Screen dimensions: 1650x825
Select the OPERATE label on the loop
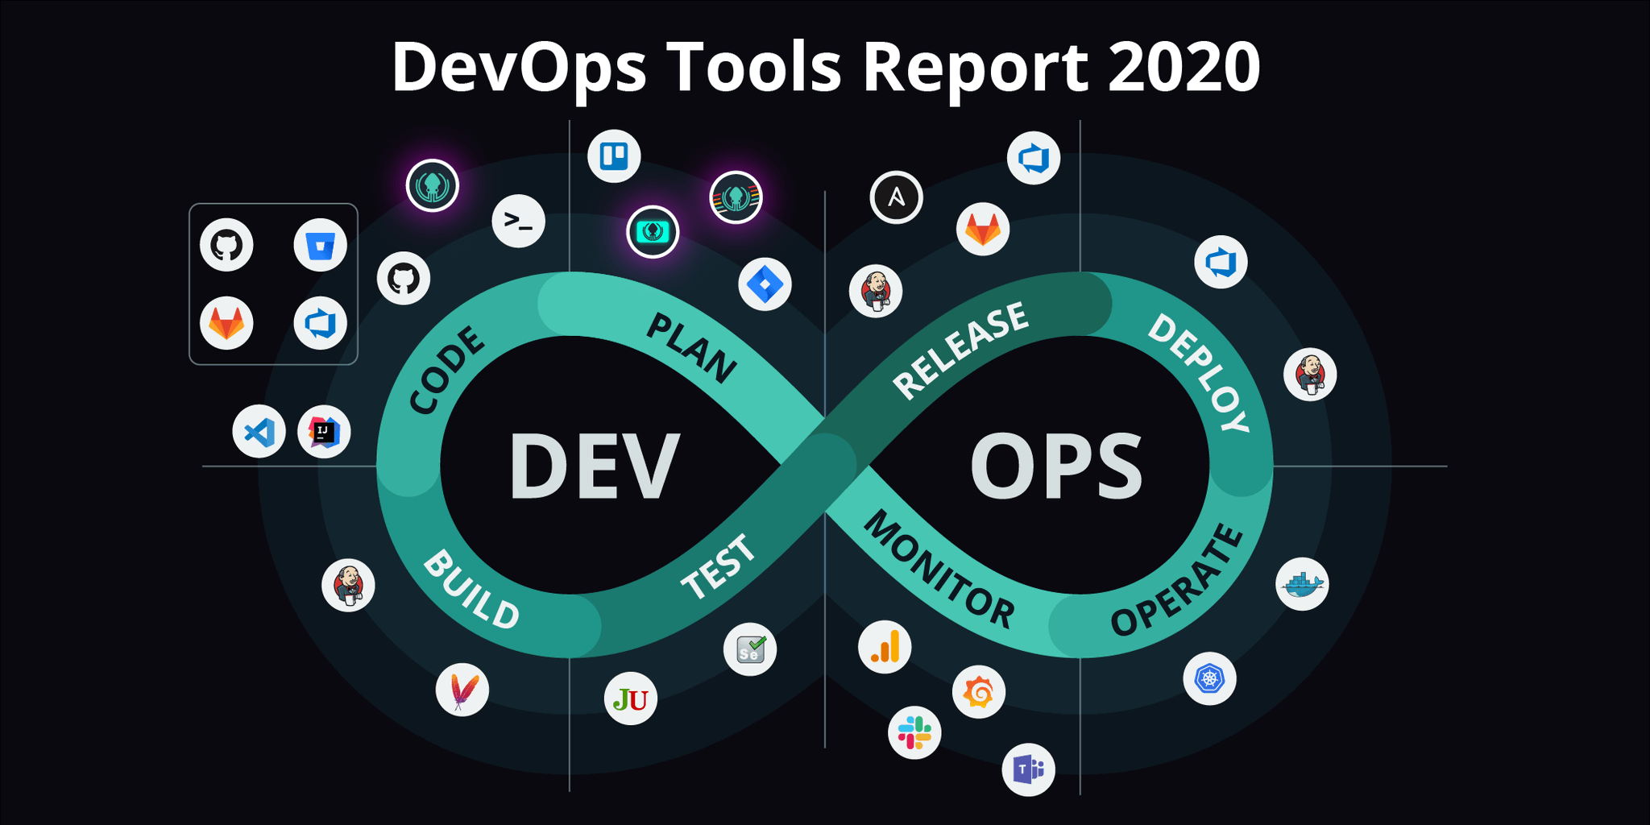(x=1178, y=580)
